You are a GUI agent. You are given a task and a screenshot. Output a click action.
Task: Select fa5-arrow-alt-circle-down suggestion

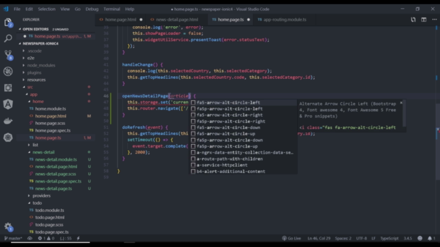[x=243, y=128]
